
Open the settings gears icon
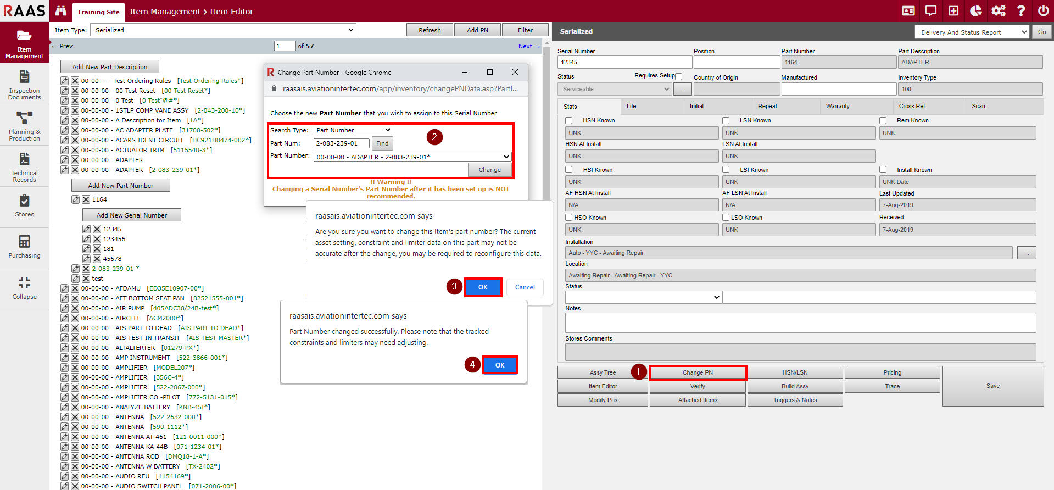(998, 11)
